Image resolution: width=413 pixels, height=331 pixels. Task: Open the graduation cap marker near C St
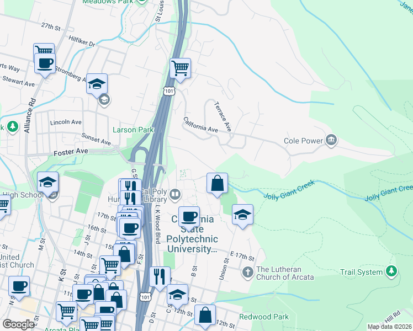(178, 295)
